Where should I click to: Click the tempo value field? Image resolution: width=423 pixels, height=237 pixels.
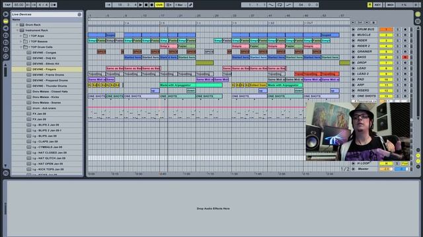pyautogui.click(x=19, y=5)
